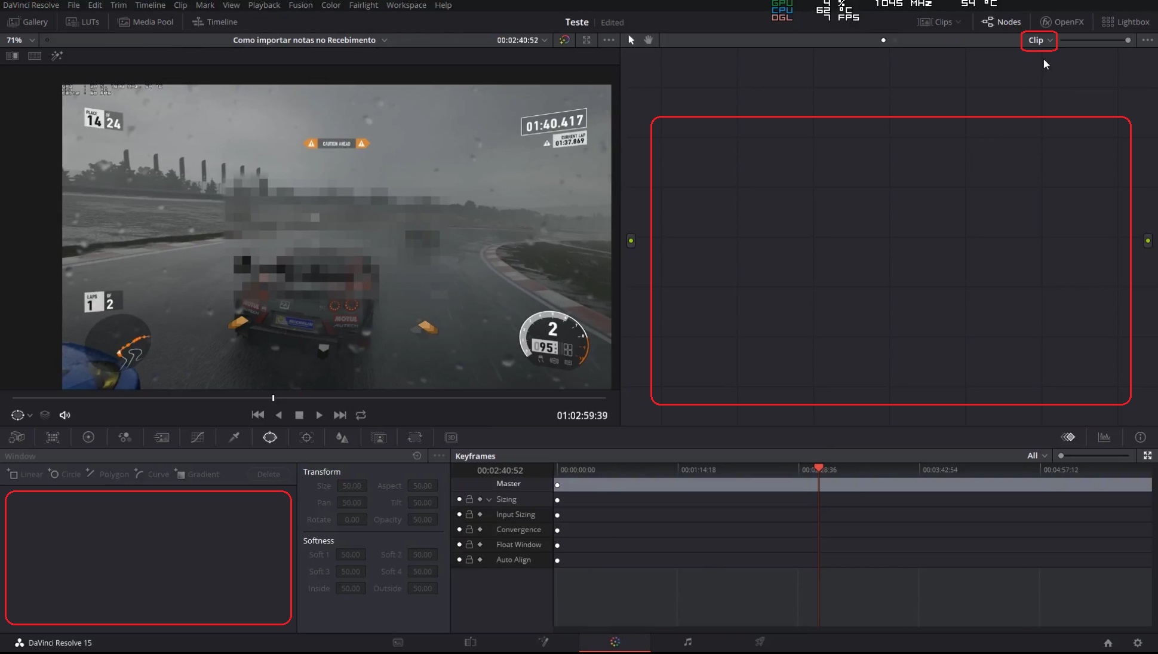Open the RGB Mixer palette
Screen dimensions: 1158x654
pyautogui.click(x=125, y=437)
